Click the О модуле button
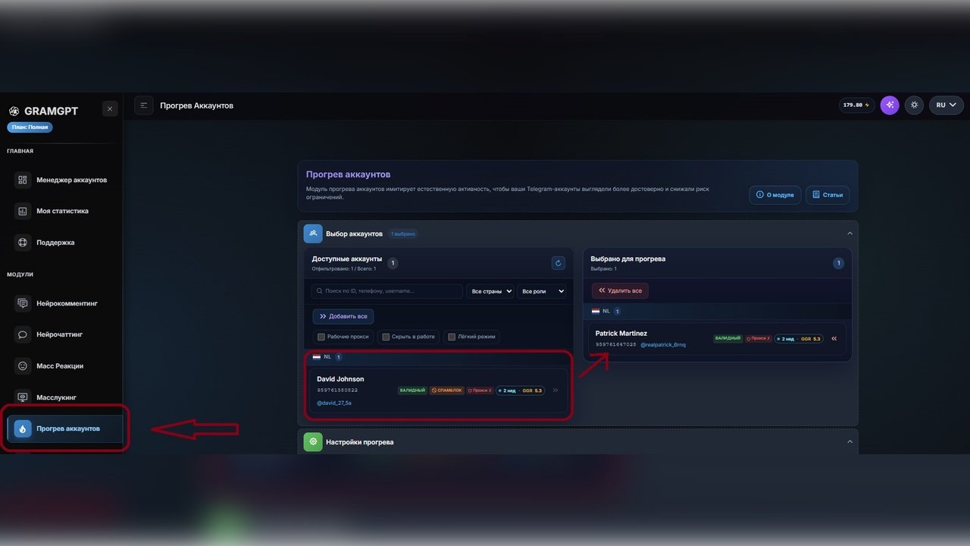The image size is (970, 546). (x=775, y=195)
